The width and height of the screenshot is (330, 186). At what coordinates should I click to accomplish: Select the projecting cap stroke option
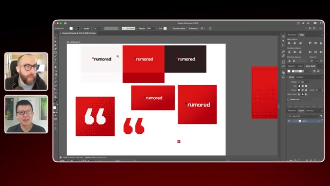click(306, 86)
